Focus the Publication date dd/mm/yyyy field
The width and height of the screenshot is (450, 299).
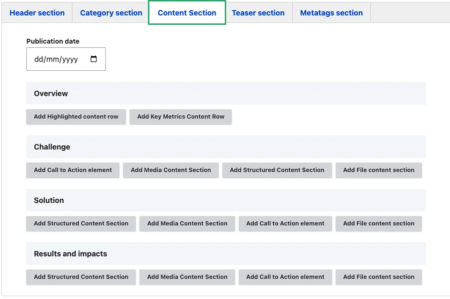click(66, 59)
